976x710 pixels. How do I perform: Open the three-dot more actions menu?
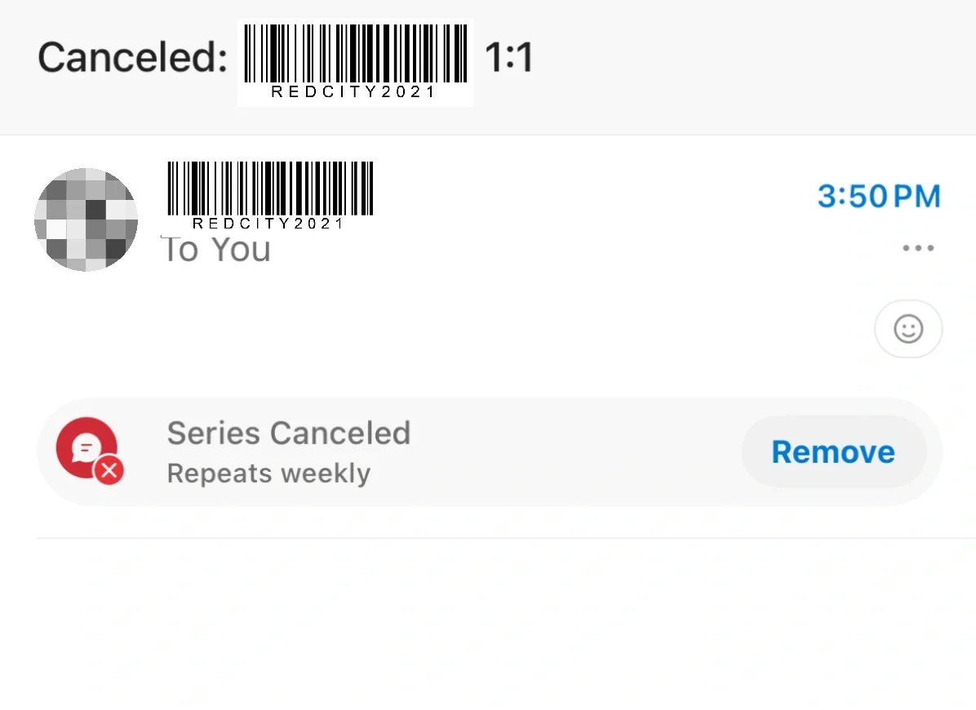(x=918, y=247)
